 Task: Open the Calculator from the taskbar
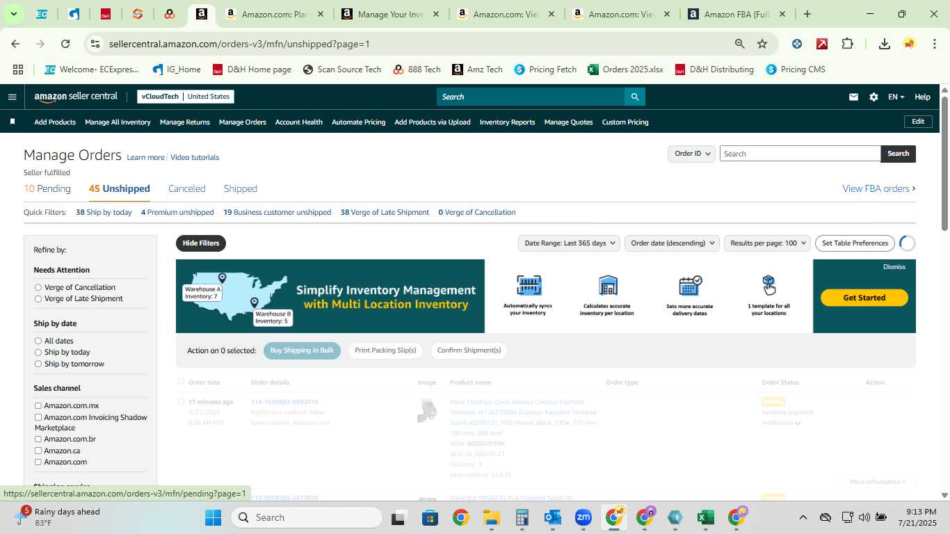[x=522, y=517]
